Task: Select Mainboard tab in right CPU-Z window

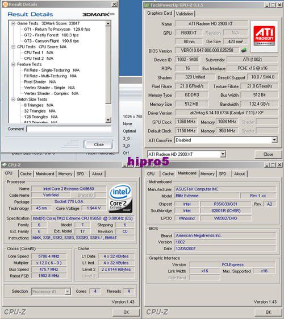Action: [x=187, y=173]
